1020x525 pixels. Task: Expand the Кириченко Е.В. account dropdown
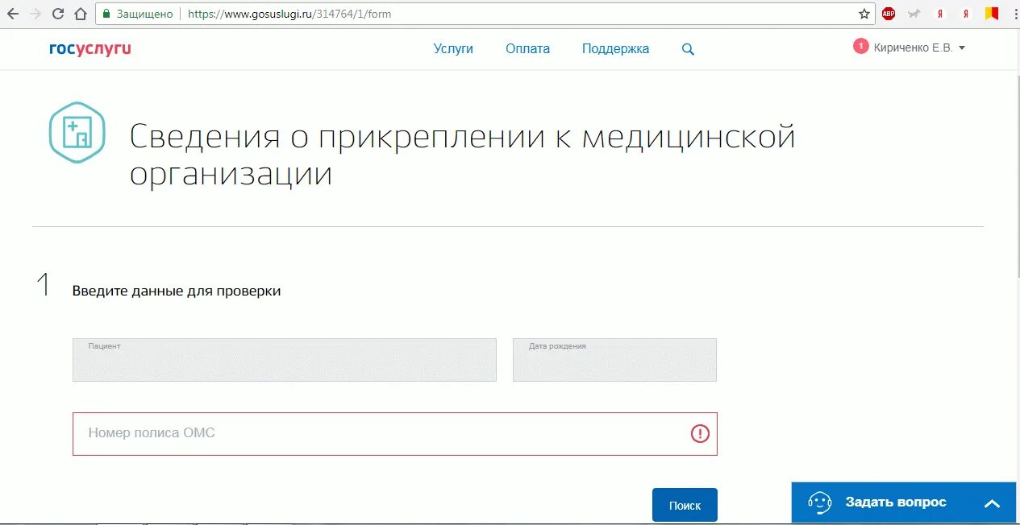coord(919,48)
